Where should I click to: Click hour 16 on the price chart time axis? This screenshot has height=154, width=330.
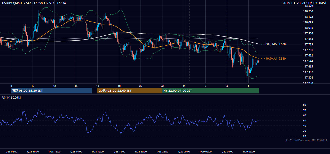point(98,86)
